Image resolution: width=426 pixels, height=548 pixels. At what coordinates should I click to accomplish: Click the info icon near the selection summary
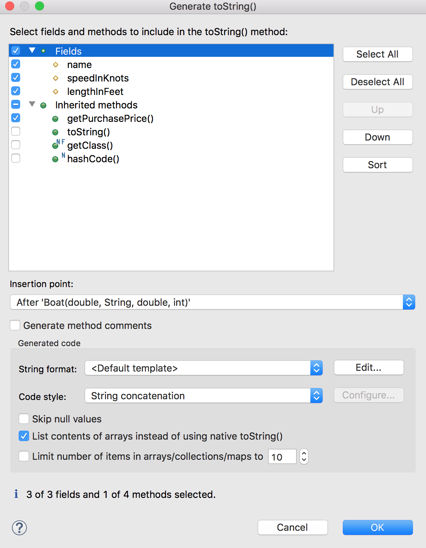(16, 494)
